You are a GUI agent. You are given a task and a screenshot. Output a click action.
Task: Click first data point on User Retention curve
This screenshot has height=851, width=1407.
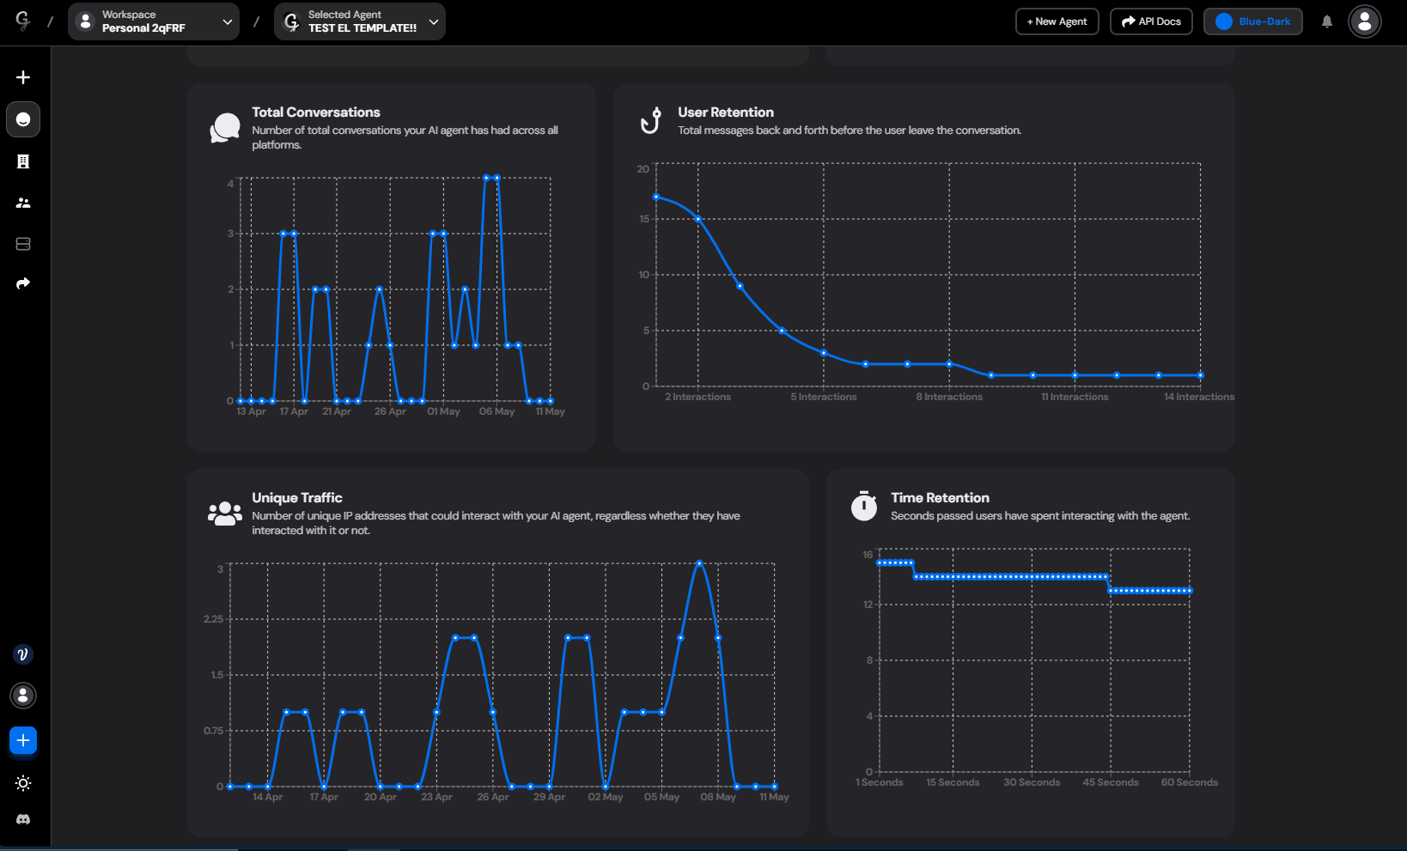(656, 197)
